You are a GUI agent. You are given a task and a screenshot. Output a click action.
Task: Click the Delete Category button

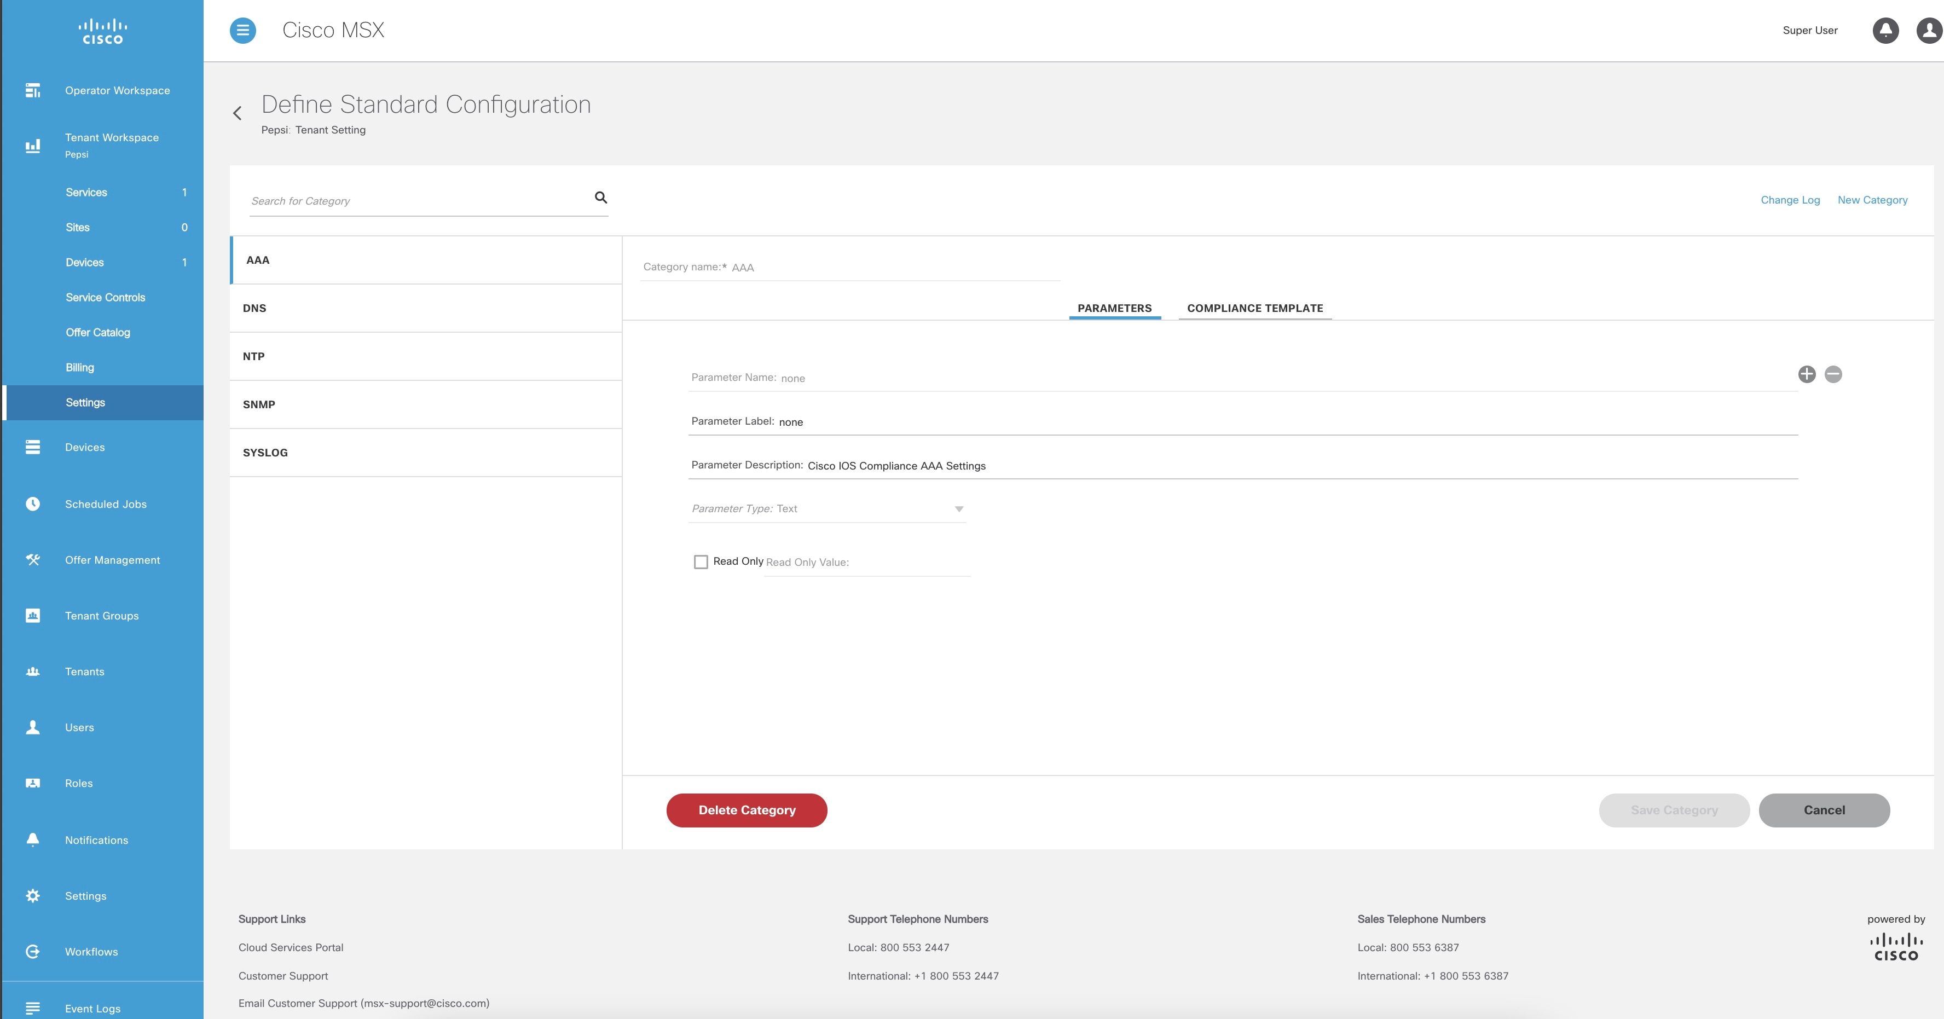pos(747,810)
